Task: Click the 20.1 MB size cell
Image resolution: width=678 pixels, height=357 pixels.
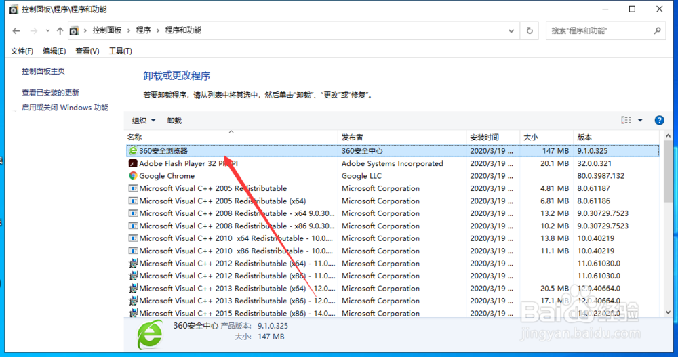Action: pyautogui.click(x=555, y=163)
